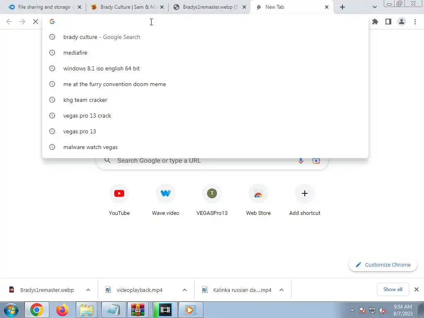Screen dimensions: 424x318
Task: Click Chrome icon in the taskbar
Action: pyautogui.click(x=37, y=310)
